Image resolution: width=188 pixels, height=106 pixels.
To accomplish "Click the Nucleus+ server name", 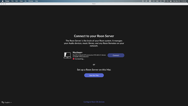I will coord(77,52).
